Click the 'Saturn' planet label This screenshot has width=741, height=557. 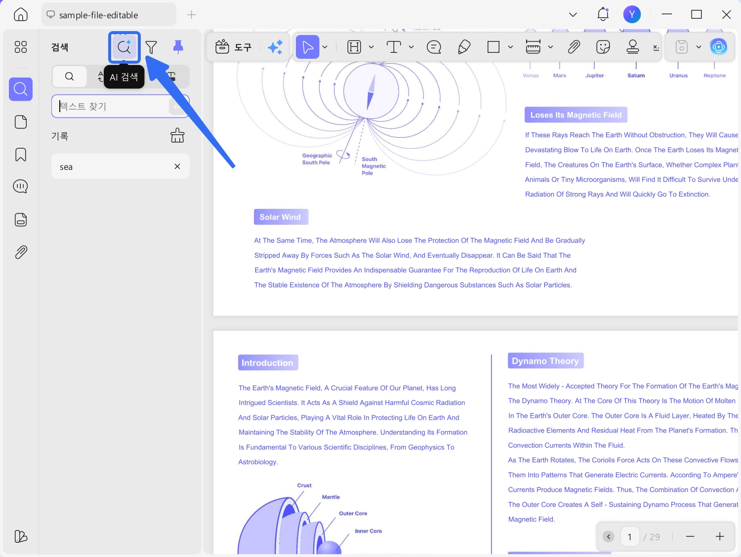point(636,76)
